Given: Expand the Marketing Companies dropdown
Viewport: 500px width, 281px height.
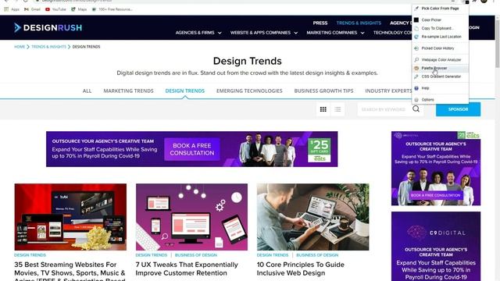Looking at the screenshot, I should click(x=335, y=33).
